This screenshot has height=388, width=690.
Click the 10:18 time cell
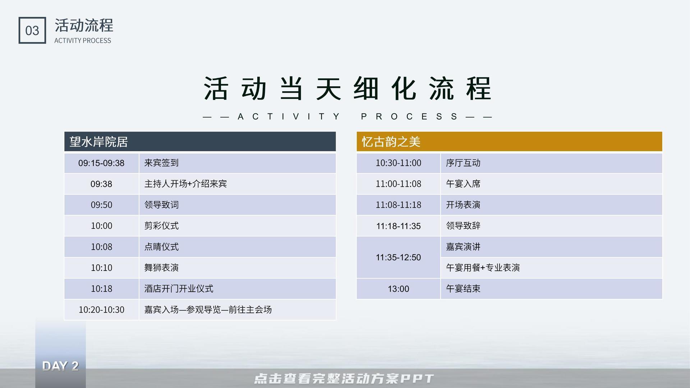[x=101, y=289]
